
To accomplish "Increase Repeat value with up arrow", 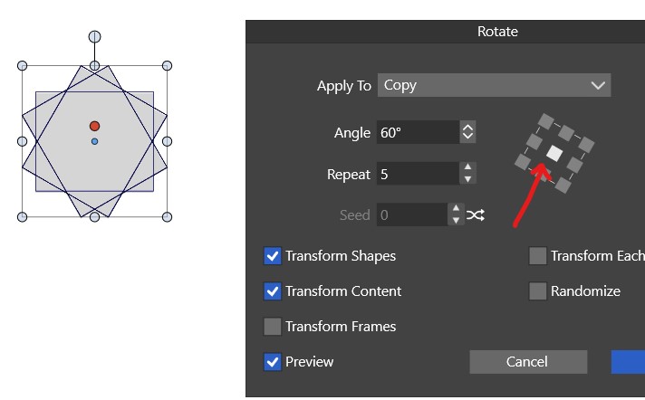I will [467, 167].
